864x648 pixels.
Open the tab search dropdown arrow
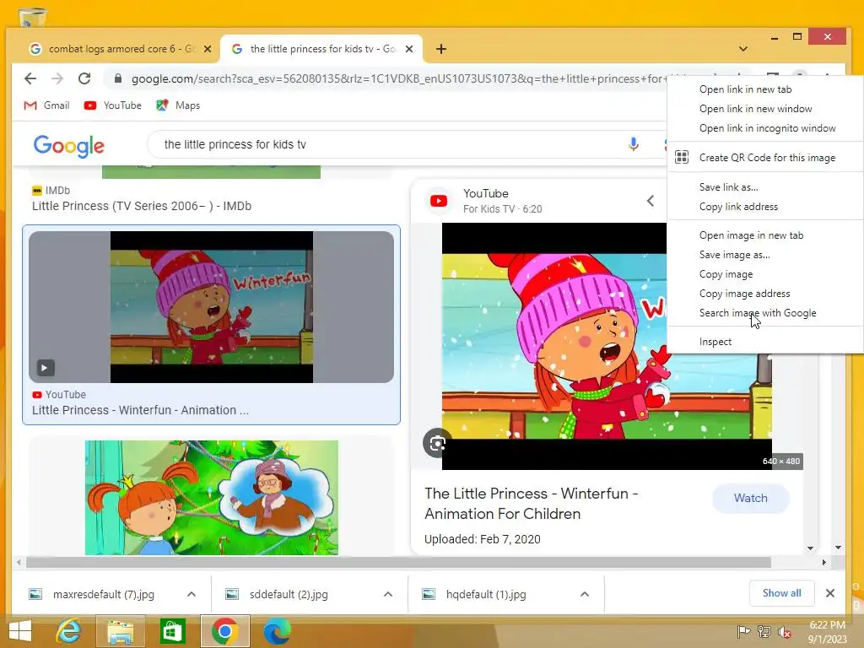click(743, 49)
